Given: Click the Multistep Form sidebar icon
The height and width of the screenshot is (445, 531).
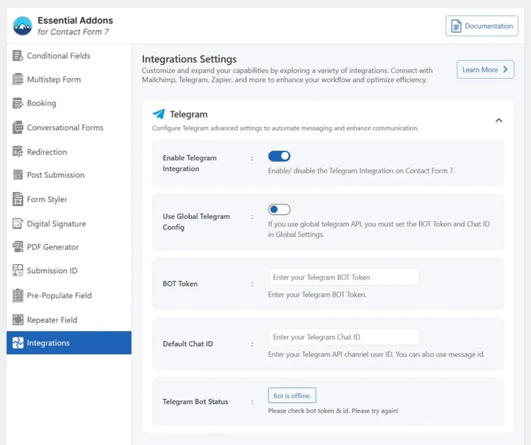Looking at the screenshot, I should [18, 79].
